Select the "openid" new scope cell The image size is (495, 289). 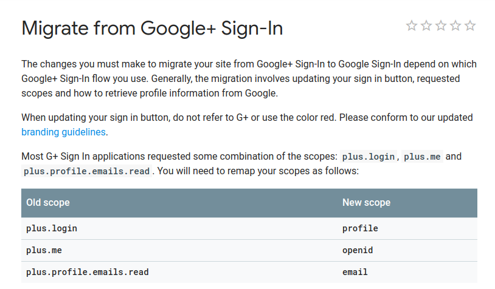[x=358, y=250]
